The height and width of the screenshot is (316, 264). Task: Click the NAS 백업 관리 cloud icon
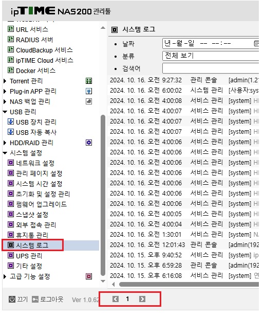click(x=89, y=101)
